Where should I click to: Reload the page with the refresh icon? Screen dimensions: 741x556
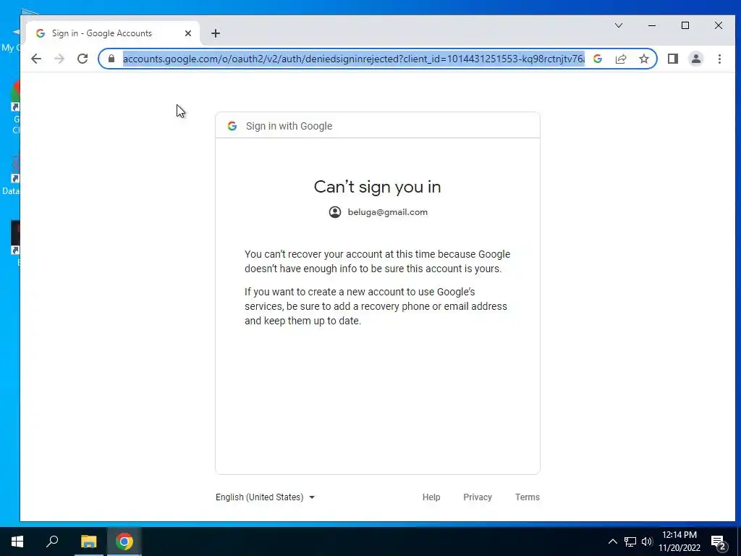click(82, 59)
